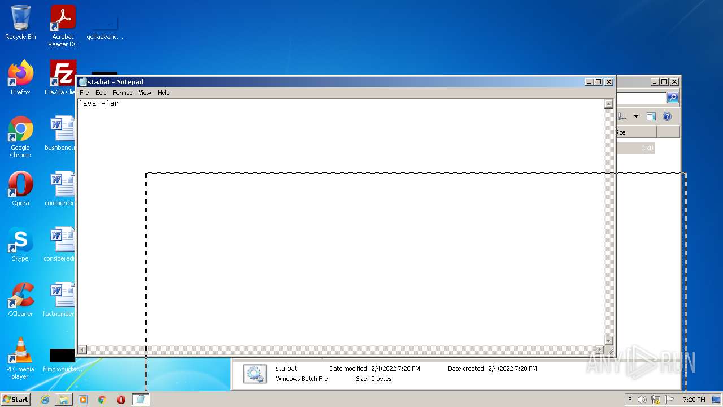This screenshot has height=407, width=723.
Task: Click the Explorer search magnifier button
Action: [x=672, y=98]
